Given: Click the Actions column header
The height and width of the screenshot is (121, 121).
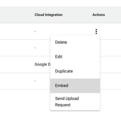Looking at the screenshot, I should coord(99,15).
